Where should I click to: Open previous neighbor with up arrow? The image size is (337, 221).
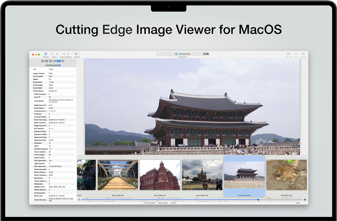pos(64,54)
